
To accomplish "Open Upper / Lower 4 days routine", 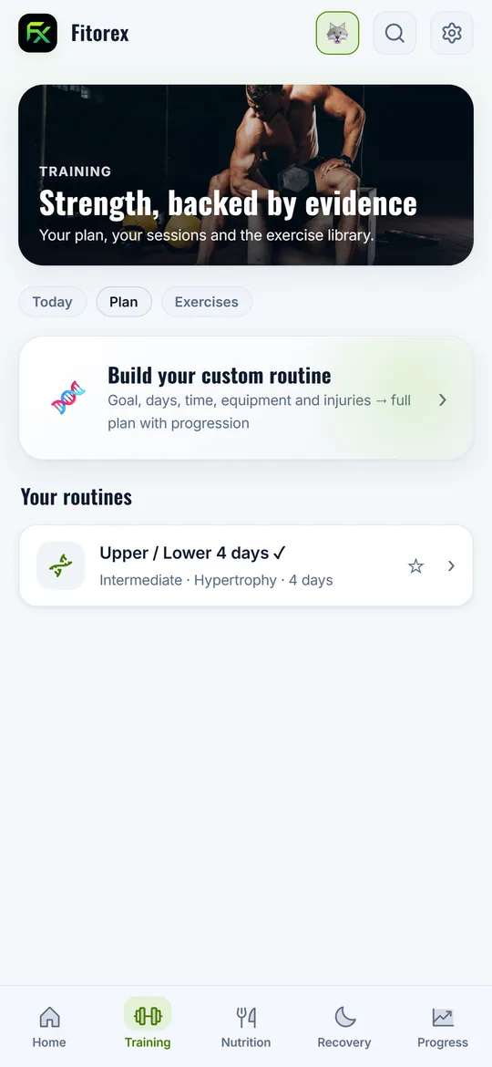I will pos(246,565).
